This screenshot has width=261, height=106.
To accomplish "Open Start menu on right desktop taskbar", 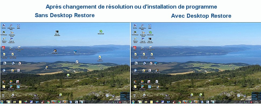I will click(x=133, y=102).
